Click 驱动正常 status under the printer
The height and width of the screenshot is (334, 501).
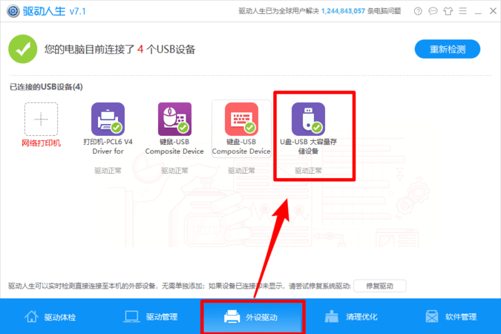[x=108, y=171]
